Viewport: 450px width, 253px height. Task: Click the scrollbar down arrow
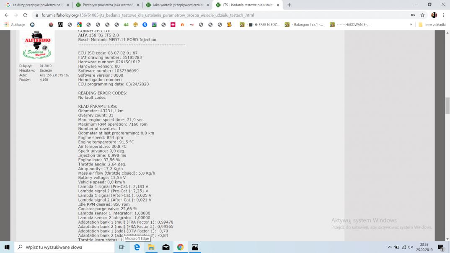(x=447, y=239)
